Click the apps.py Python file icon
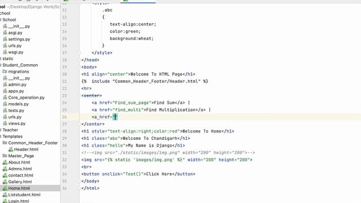 [x=5, y=91]
